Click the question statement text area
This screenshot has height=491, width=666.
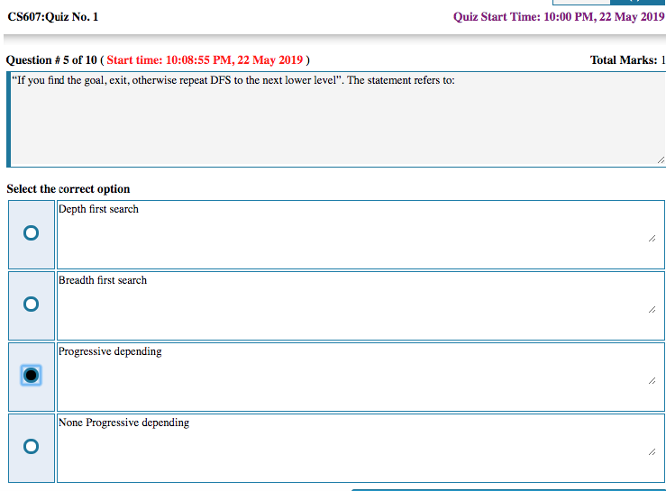pyautogui.click(x=333, y=122)
